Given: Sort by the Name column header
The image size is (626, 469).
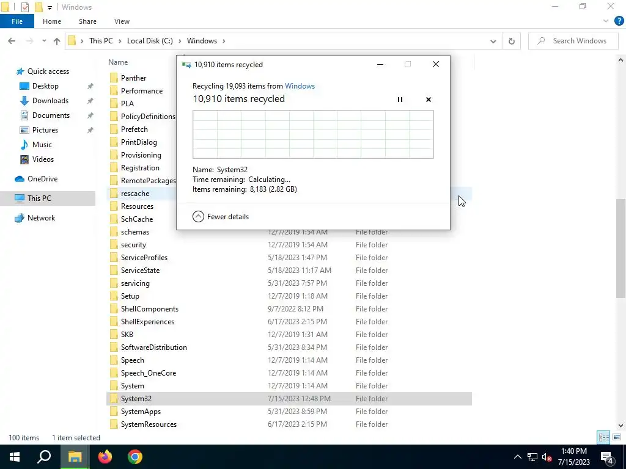Looking at the screenshot, I should 118,62.
